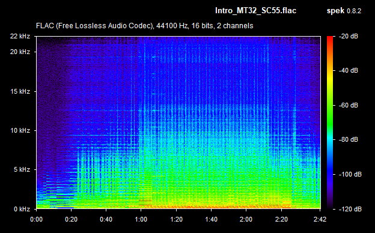Click the 2:20 time axis marker

coord(281,219)
